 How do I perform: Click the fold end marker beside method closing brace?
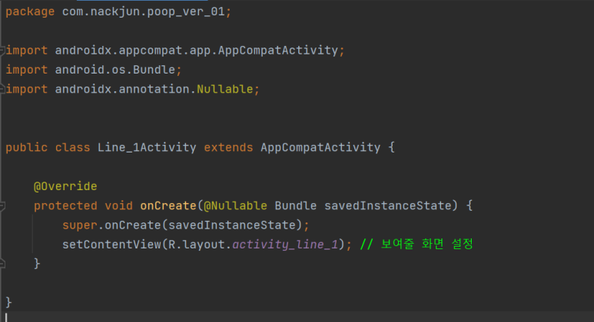pyautogui.click(x=2, y=264)
